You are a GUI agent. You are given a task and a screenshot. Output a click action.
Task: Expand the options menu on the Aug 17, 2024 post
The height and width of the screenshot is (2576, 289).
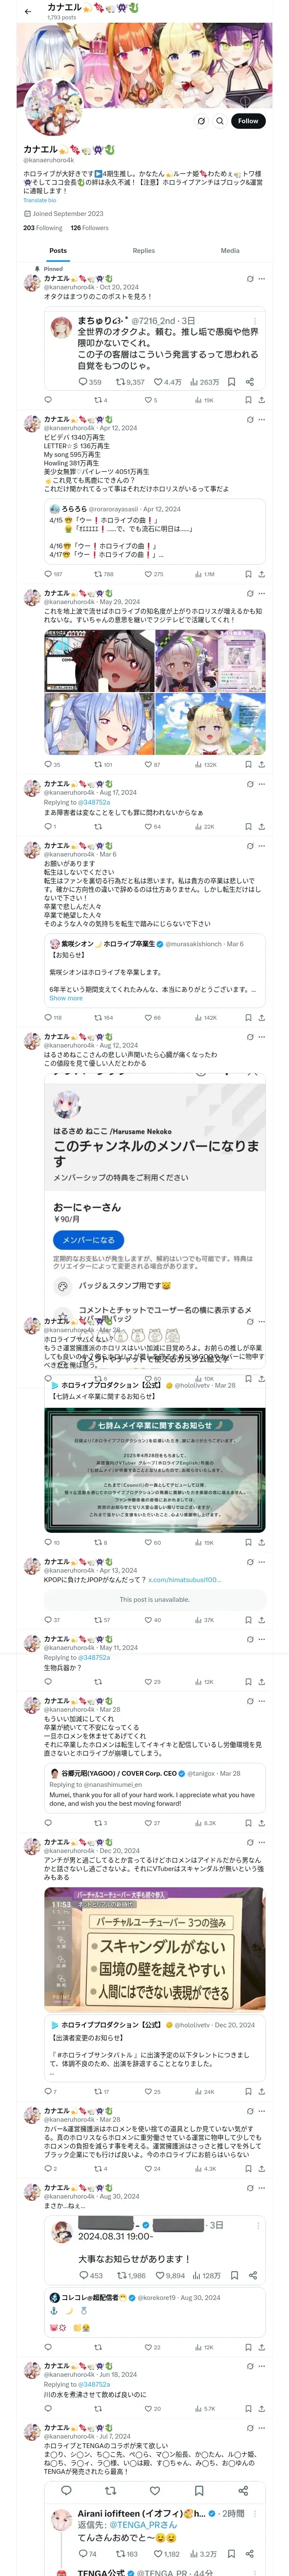coord(262,784)
